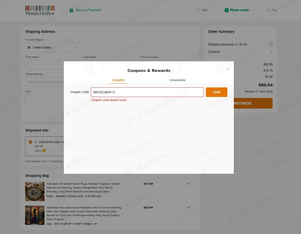Screen dimensions: 301x234
Task: Toggle the Shipping Insurance checkbox
Action: click(x=271, y=44)
